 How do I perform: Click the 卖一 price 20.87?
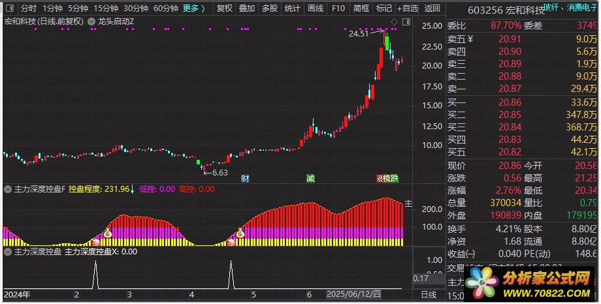(x=510, y=89)
